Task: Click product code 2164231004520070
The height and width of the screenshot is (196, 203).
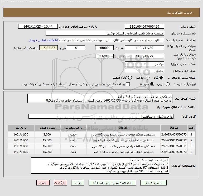Action: click(174, 152)
